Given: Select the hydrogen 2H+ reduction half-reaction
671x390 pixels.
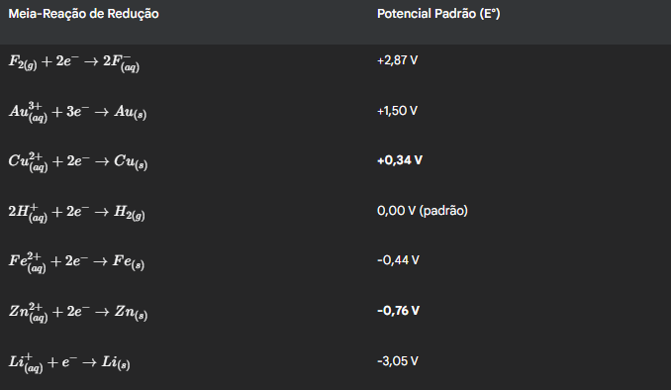Looking at the screenshot, I should (76, 213).
